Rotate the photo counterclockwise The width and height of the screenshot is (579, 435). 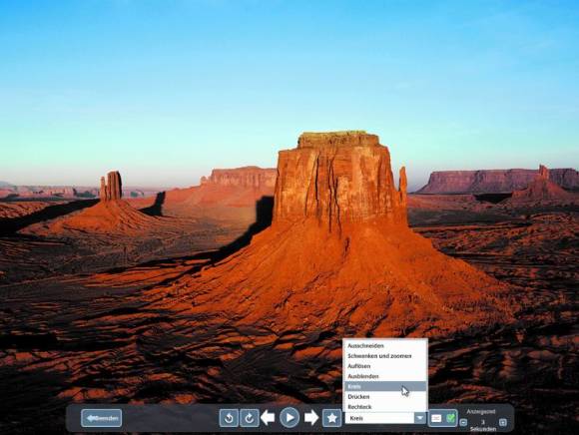[x=229, y=418]
